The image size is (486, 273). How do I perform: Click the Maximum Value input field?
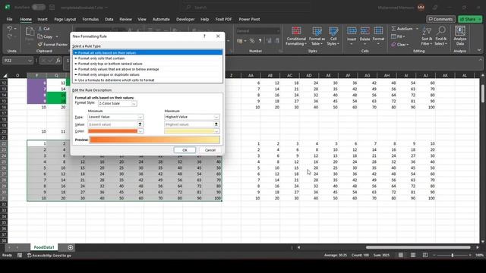(x=189, y=124)
